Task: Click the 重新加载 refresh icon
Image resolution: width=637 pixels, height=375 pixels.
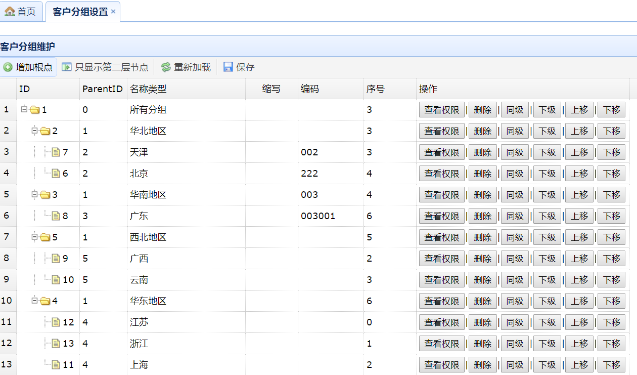Action: 166,67
